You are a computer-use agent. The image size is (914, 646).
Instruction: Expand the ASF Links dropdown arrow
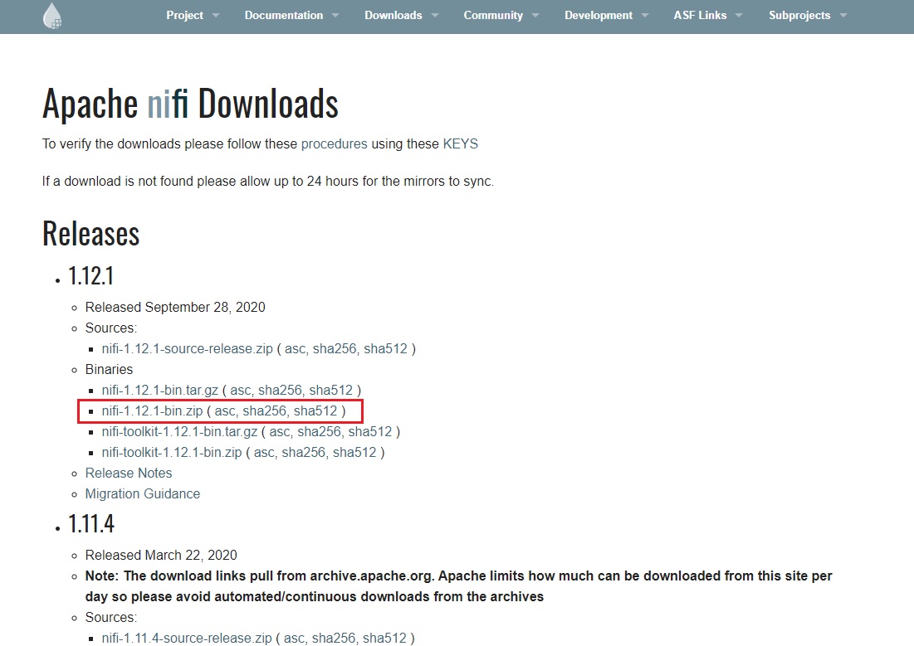(x=739, y=16)
